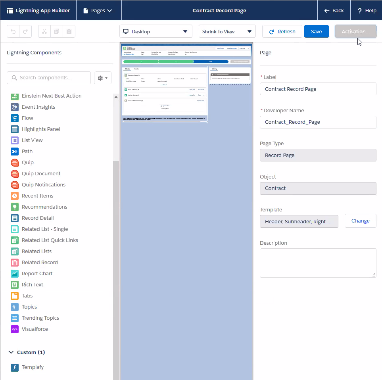Click the Lightning Components heading
This screenshot has width=382, height=380.
(x=34, y=53)
